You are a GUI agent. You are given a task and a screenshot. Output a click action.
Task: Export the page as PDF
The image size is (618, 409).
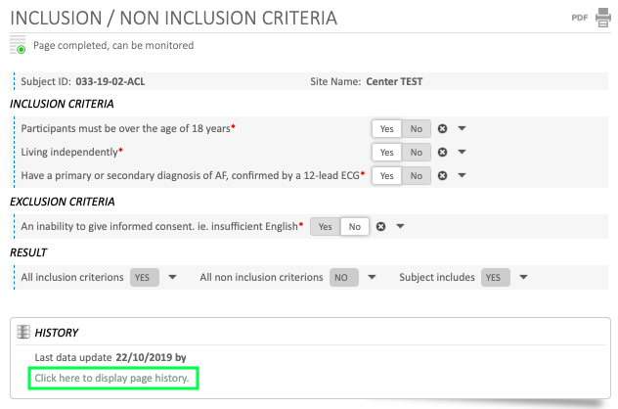point(579,19)
